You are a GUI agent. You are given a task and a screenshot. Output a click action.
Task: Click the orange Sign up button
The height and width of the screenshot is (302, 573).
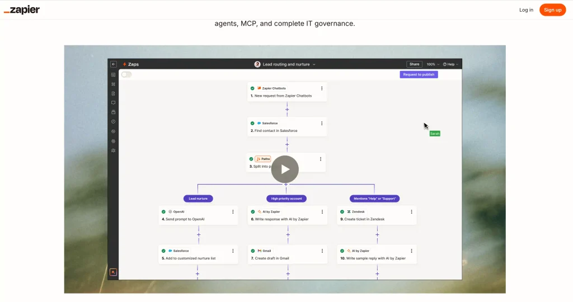(x=552, y=10)
